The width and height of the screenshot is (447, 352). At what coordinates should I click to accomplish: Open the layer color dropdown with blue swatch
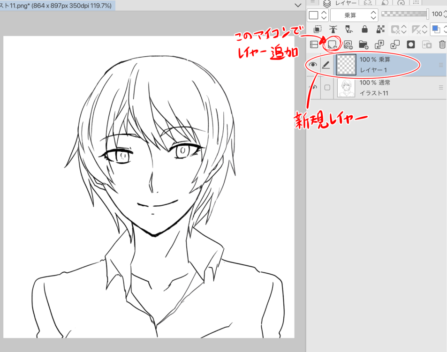click(438, 29)
